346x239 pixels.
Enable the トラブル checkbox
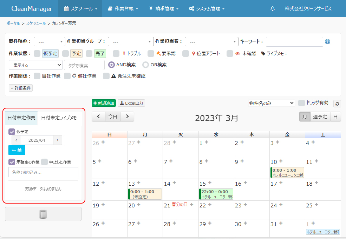(x=116, y=53)
